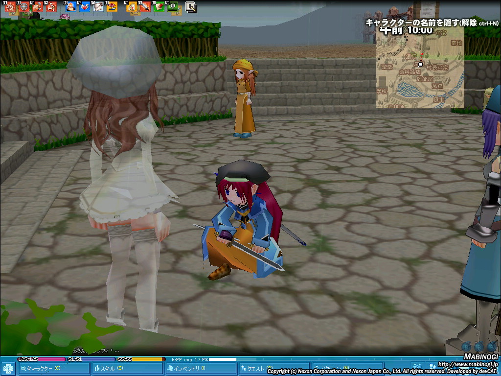501x376 pixels.
Task: Use the F9 potion bottle hotkey icon
Action: [x=131, y=7]
